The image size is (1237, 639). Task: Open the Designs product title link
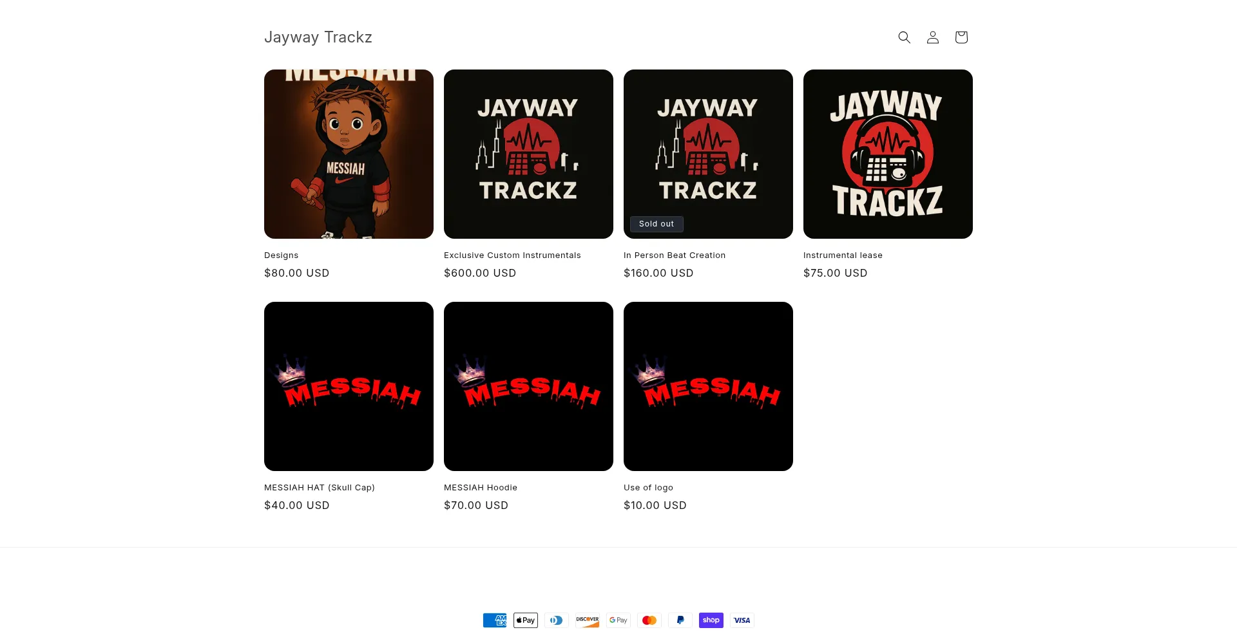(281, 255)
